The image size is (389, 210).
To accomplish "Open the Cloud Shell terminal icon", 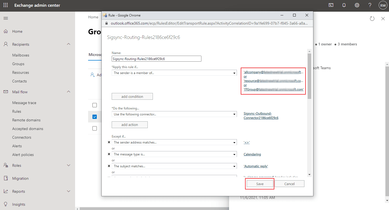I will pos(331,5).
